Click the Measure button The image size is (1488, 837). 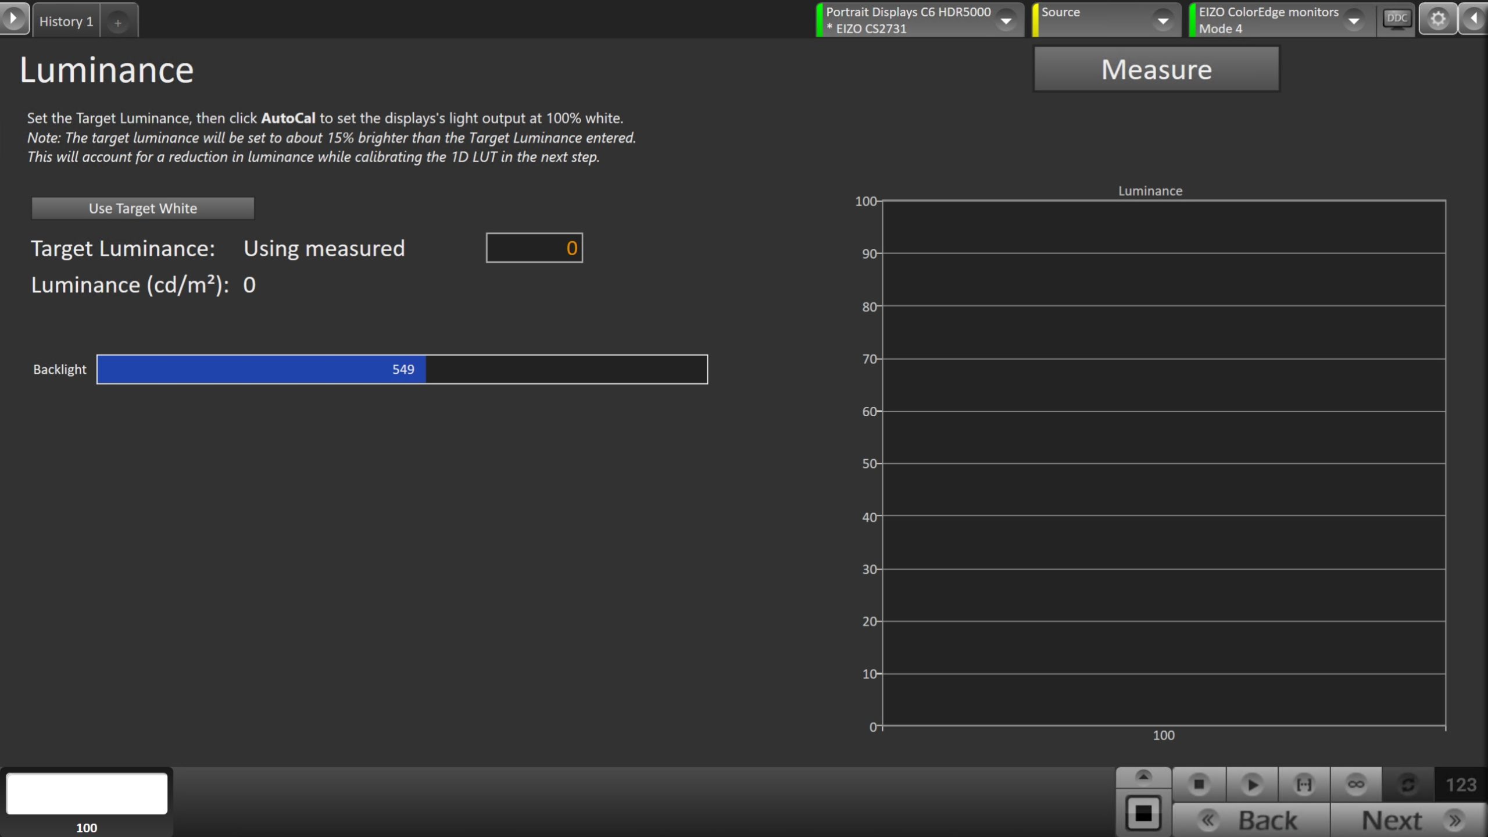point(1156,70)
